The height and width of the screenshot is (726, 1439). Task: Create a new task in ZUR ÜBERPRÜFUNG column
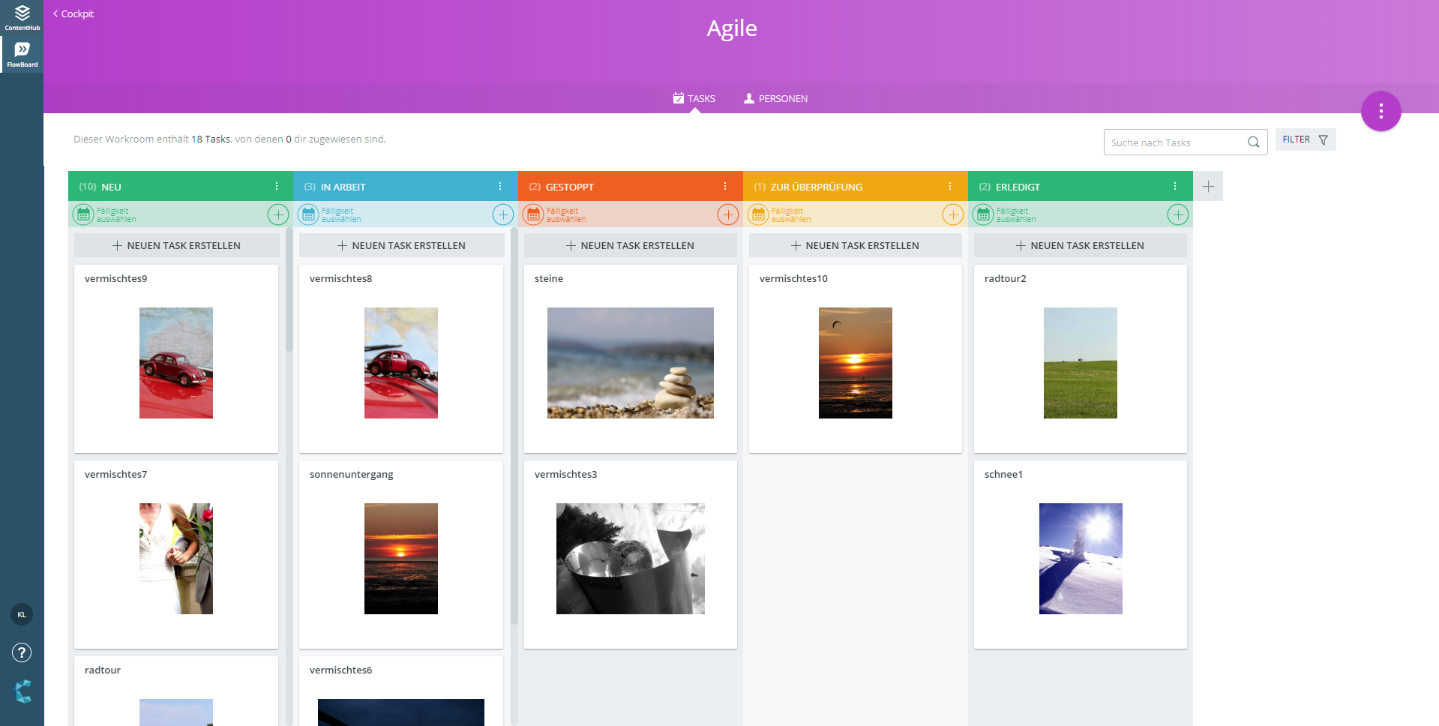855,245
